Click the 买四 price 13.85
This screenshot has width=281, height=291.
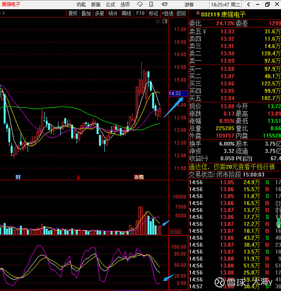(227, 91)
